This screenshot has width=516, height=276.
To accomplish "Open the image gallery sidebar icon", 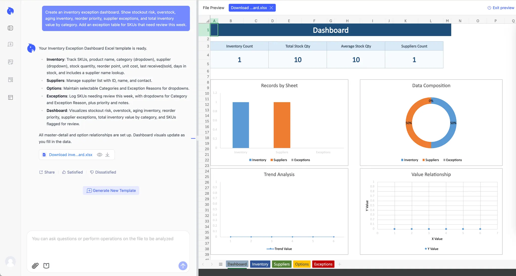I will [x=10, y=62].
